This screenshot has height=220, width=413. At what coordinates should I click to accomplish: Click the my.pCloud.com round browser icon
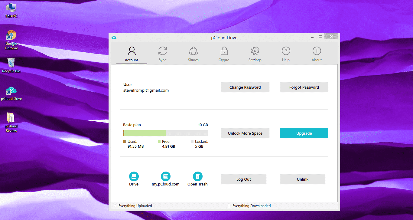pos(166,176)
